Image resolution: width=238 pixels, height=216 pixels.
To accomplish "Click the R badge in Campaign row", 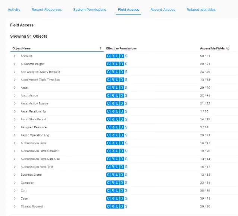I will [113, 182].
